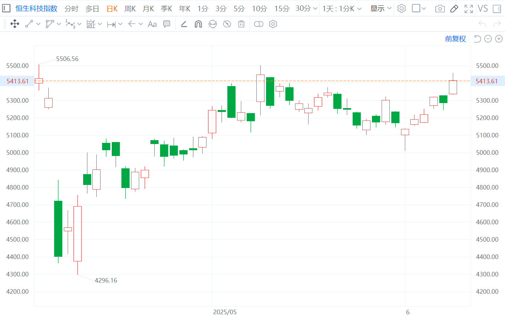Image resolution: width=505 pixels, height=322 pixels.
Task: Switch to 季K quarterly chart
Action: (x=166, y=8)
